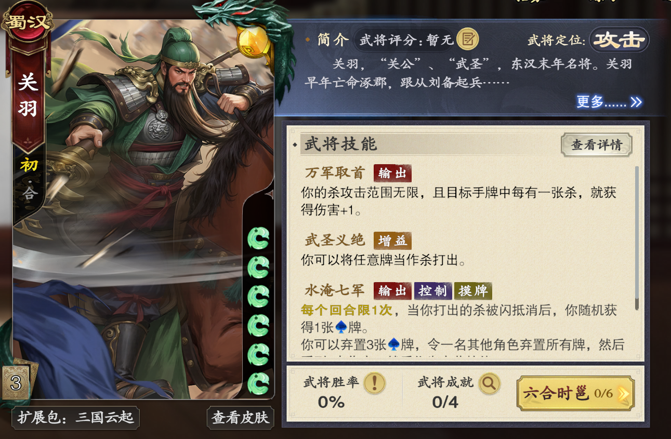
Task: Expand the biography with 更多
Action: click(609, 101)
